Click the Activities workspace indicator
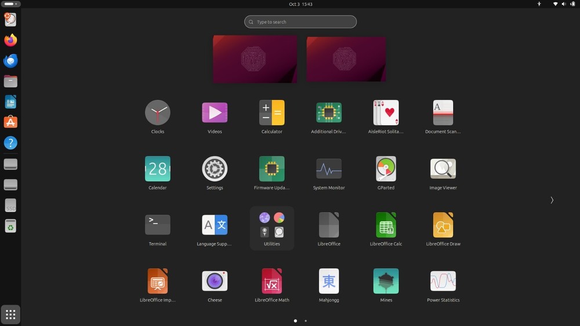 pos(10,4)
